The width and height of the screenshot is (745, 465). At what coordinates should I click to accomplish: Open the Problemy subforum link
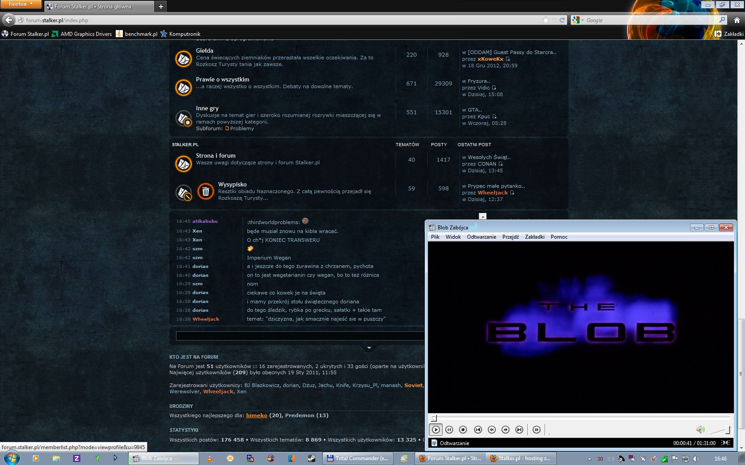point(242,128)
